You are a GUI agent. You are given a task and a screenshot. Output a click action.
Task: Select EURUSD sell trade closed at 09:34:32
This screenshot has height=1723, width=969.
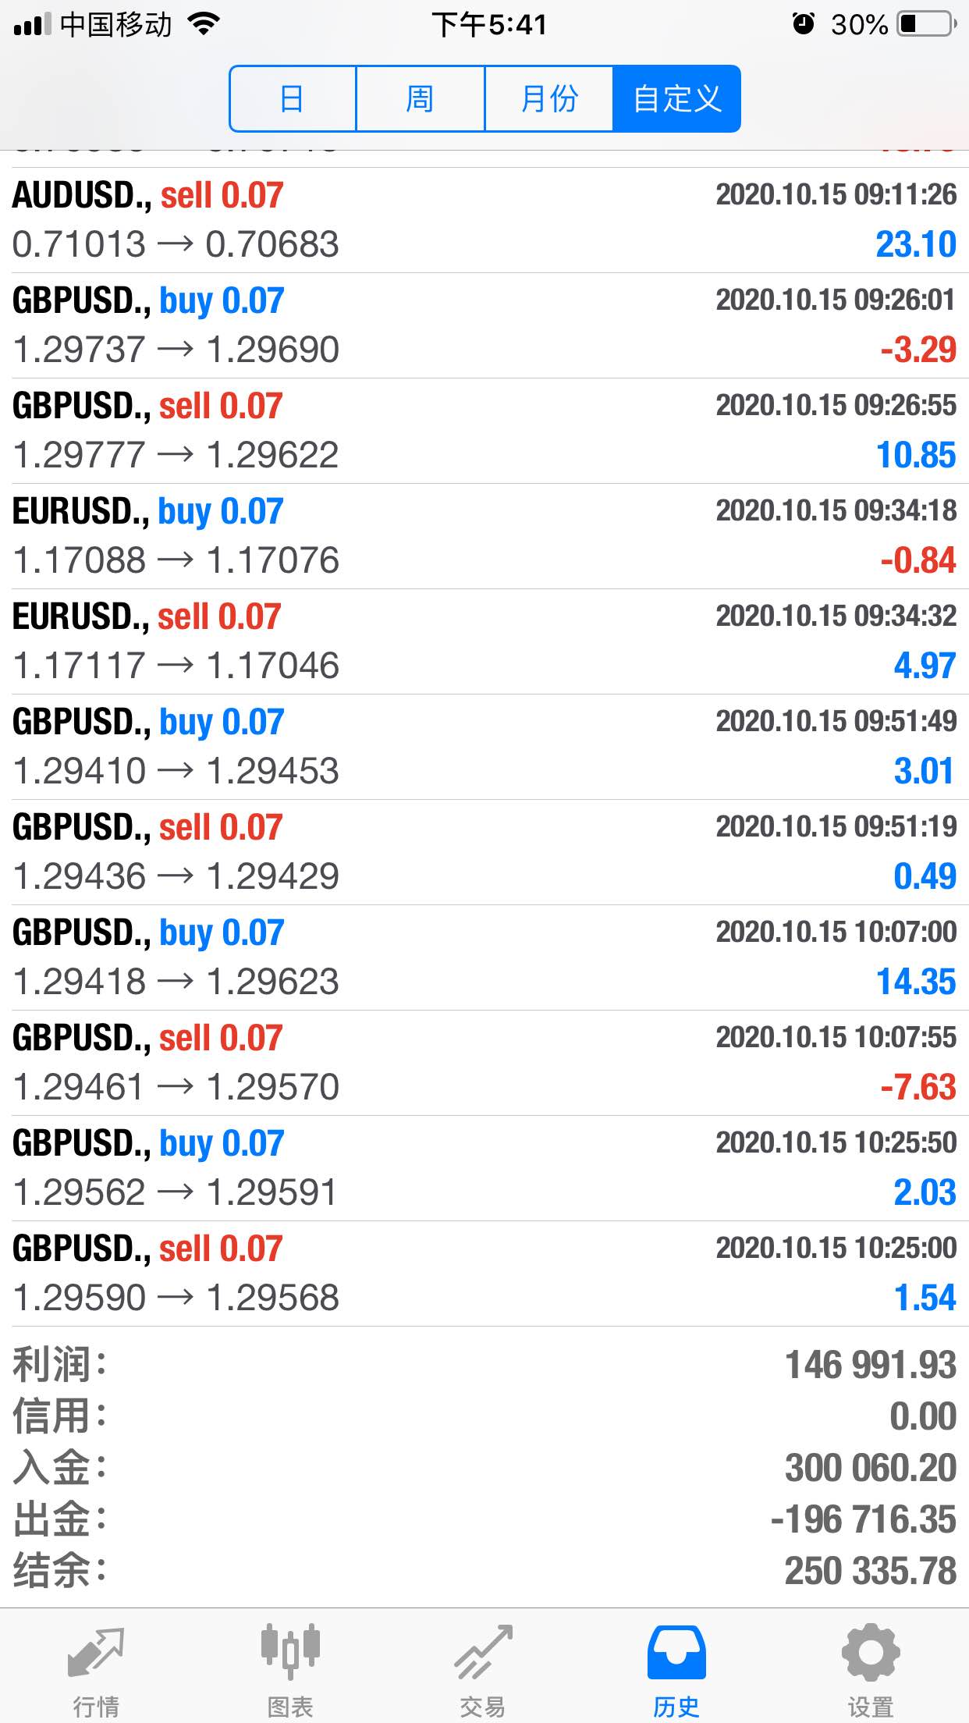click(484, 641)
